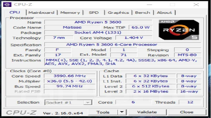
Task: Click the L1 Inst. 8-way value
Action: (189, 81)
